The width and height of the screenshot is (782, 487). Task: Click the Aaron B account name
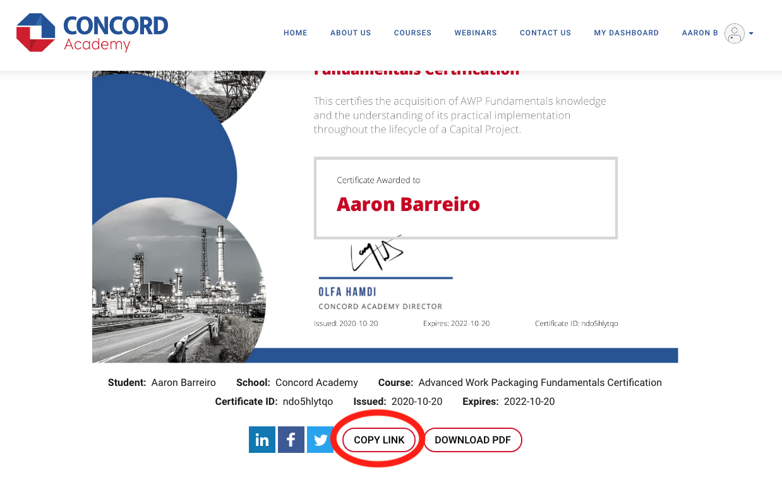pos(700,33)
